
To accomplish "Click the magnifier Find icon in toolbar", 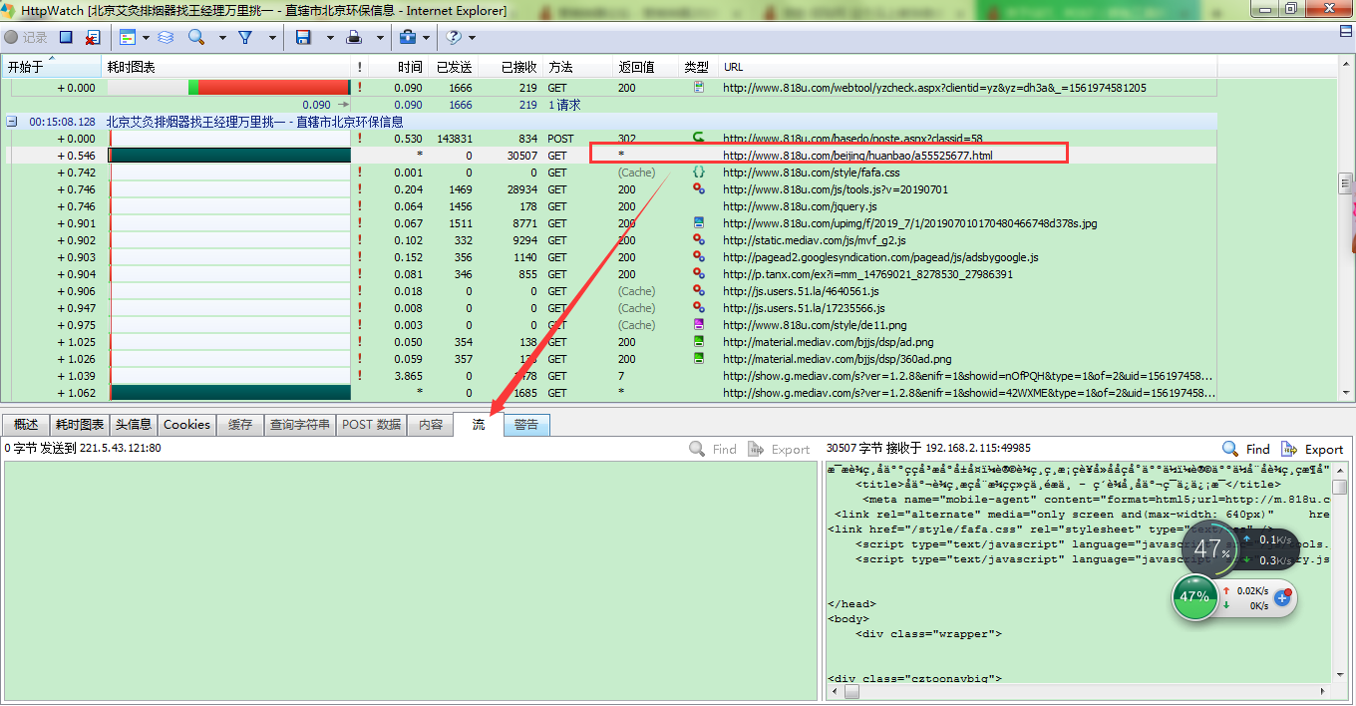I will point(196,37).
